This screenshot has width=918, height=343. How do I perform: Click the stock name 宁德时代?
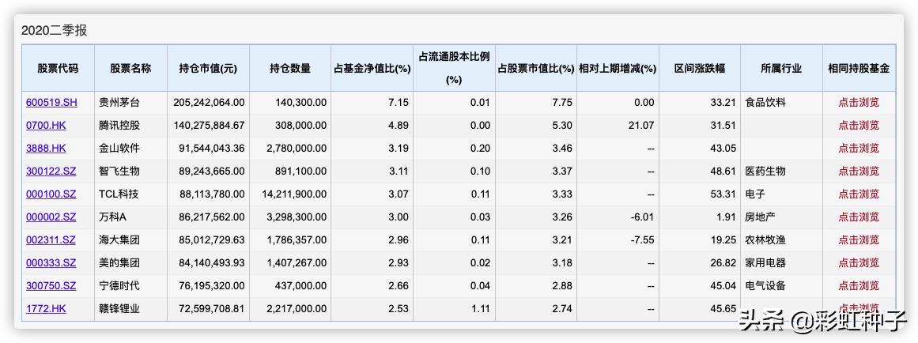click(119, 285)
